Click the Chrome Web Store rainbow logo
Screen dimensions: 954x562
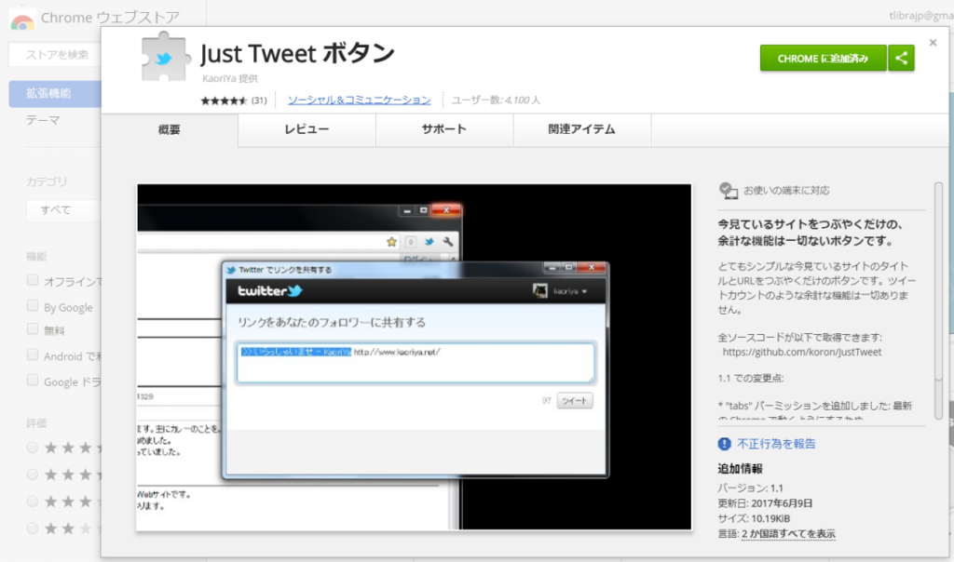(22, 20)
